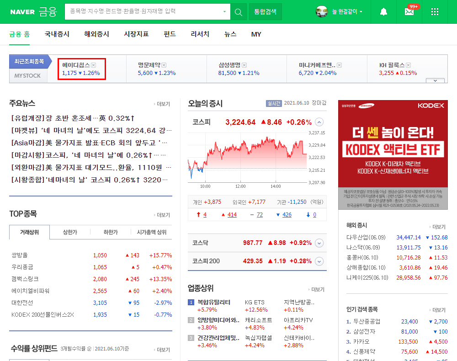Click 더보기 next to TOP종목

162,215
